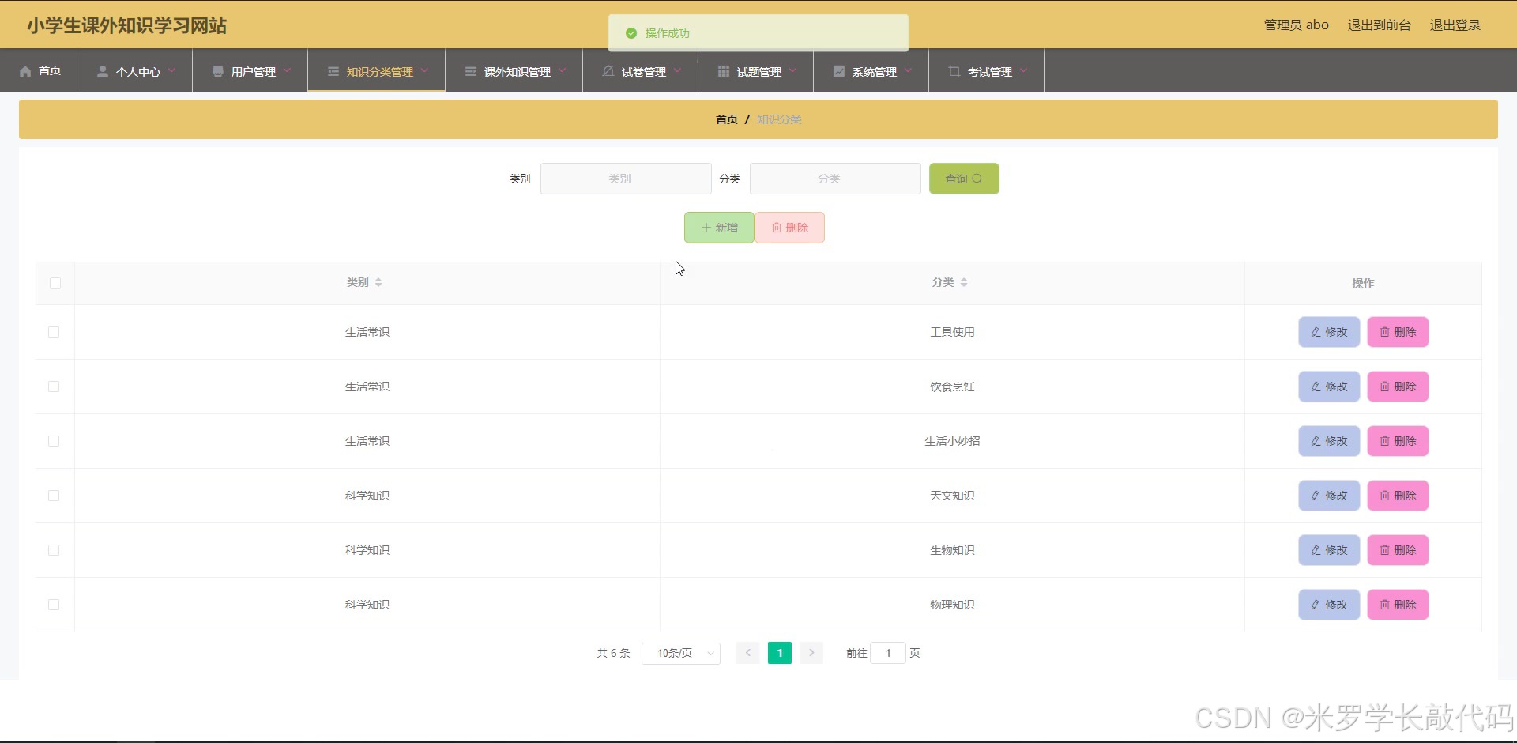
Task: Click the 修改 button for 天文知识 row
Action: tap(1329, 496)
